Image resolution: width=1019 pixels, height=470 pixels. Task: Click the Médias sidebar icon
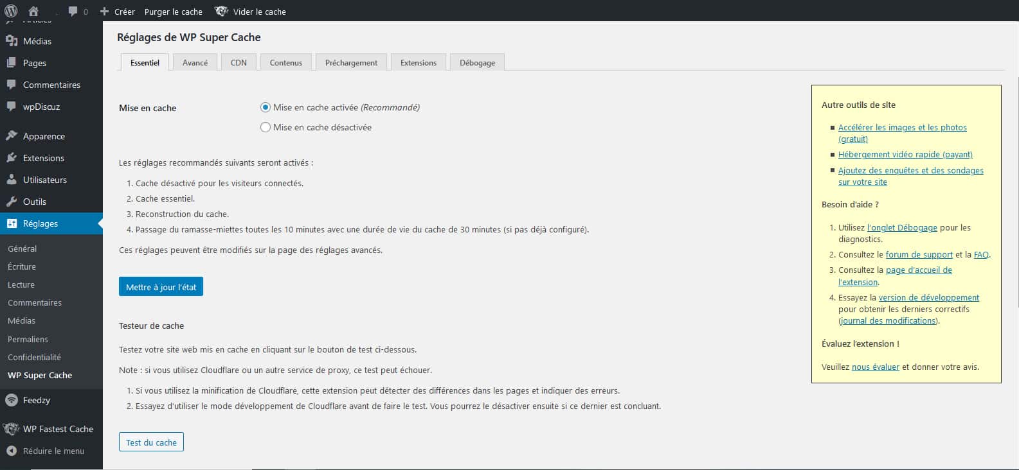point(12,40)
